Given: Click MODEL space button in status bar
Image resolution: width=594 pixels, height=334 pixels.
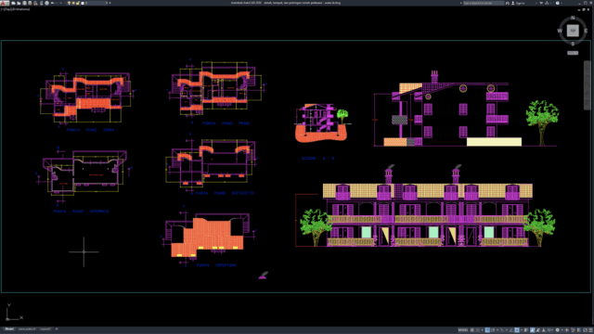Looking at the screenshot, I should click(463, 330).
